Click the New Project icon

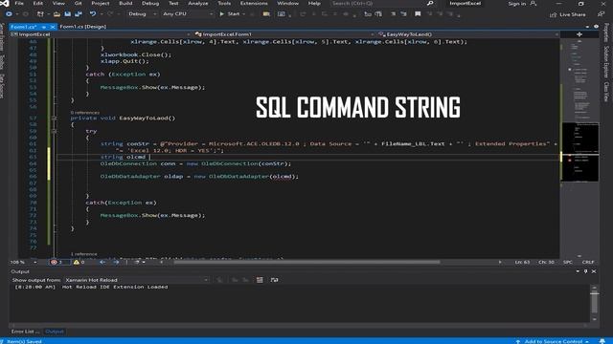coord(40,14)
